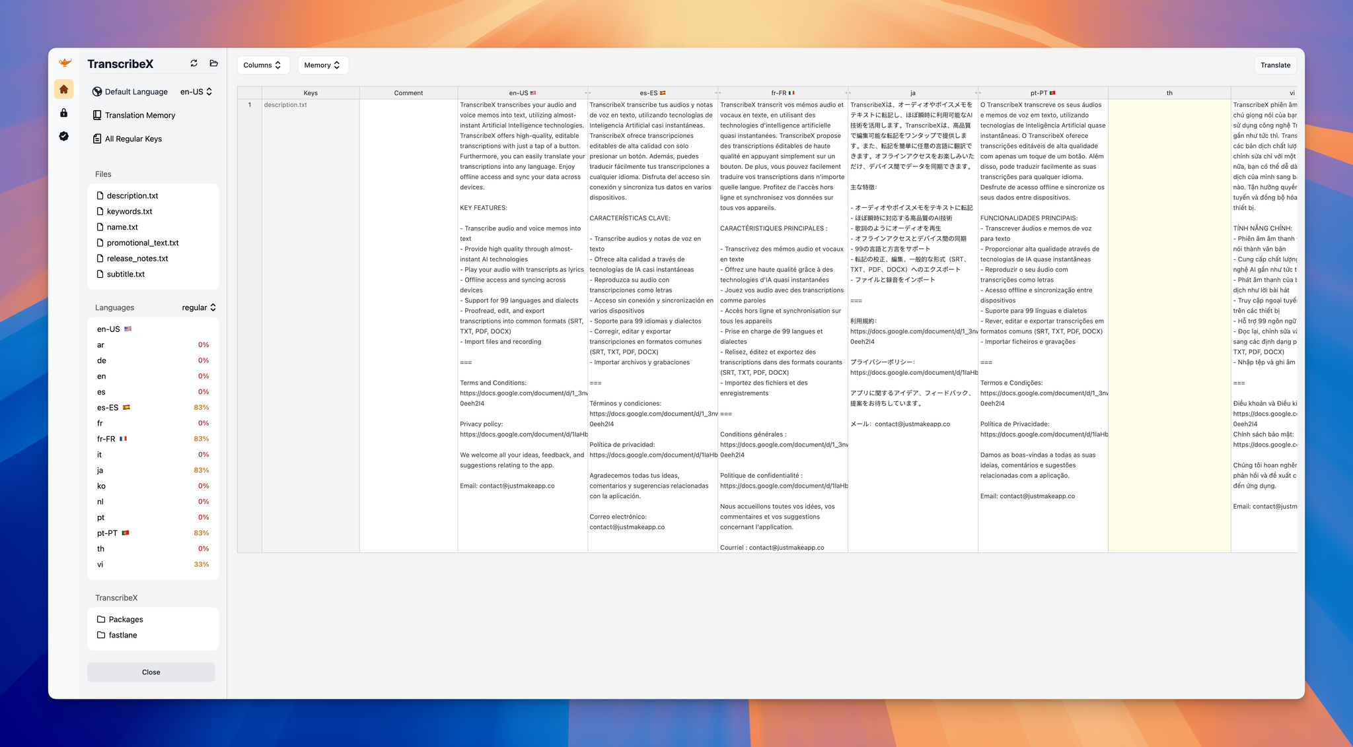Open the Home section in the sidebar
The width and height of the screenshot is (1353, 747).
64,89
